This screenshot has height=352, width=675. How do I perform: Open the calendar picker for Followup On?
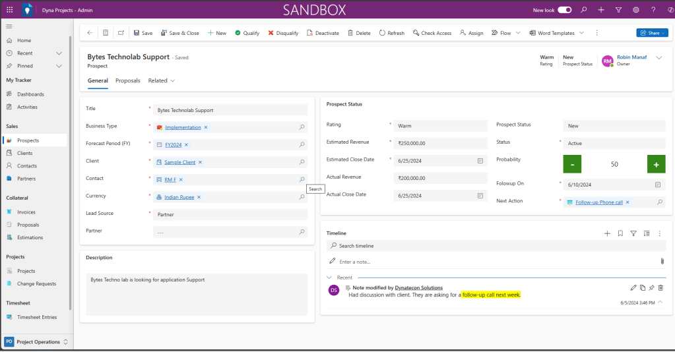[658, 185]
